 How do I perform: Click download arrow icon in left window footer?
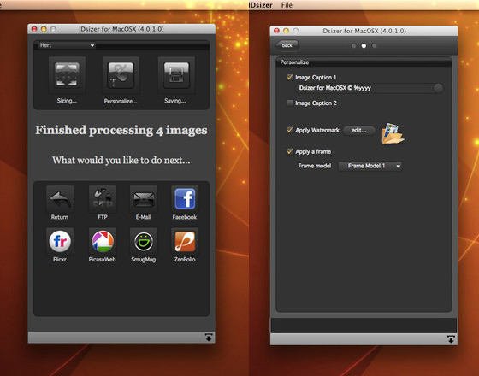pos(209,338)
